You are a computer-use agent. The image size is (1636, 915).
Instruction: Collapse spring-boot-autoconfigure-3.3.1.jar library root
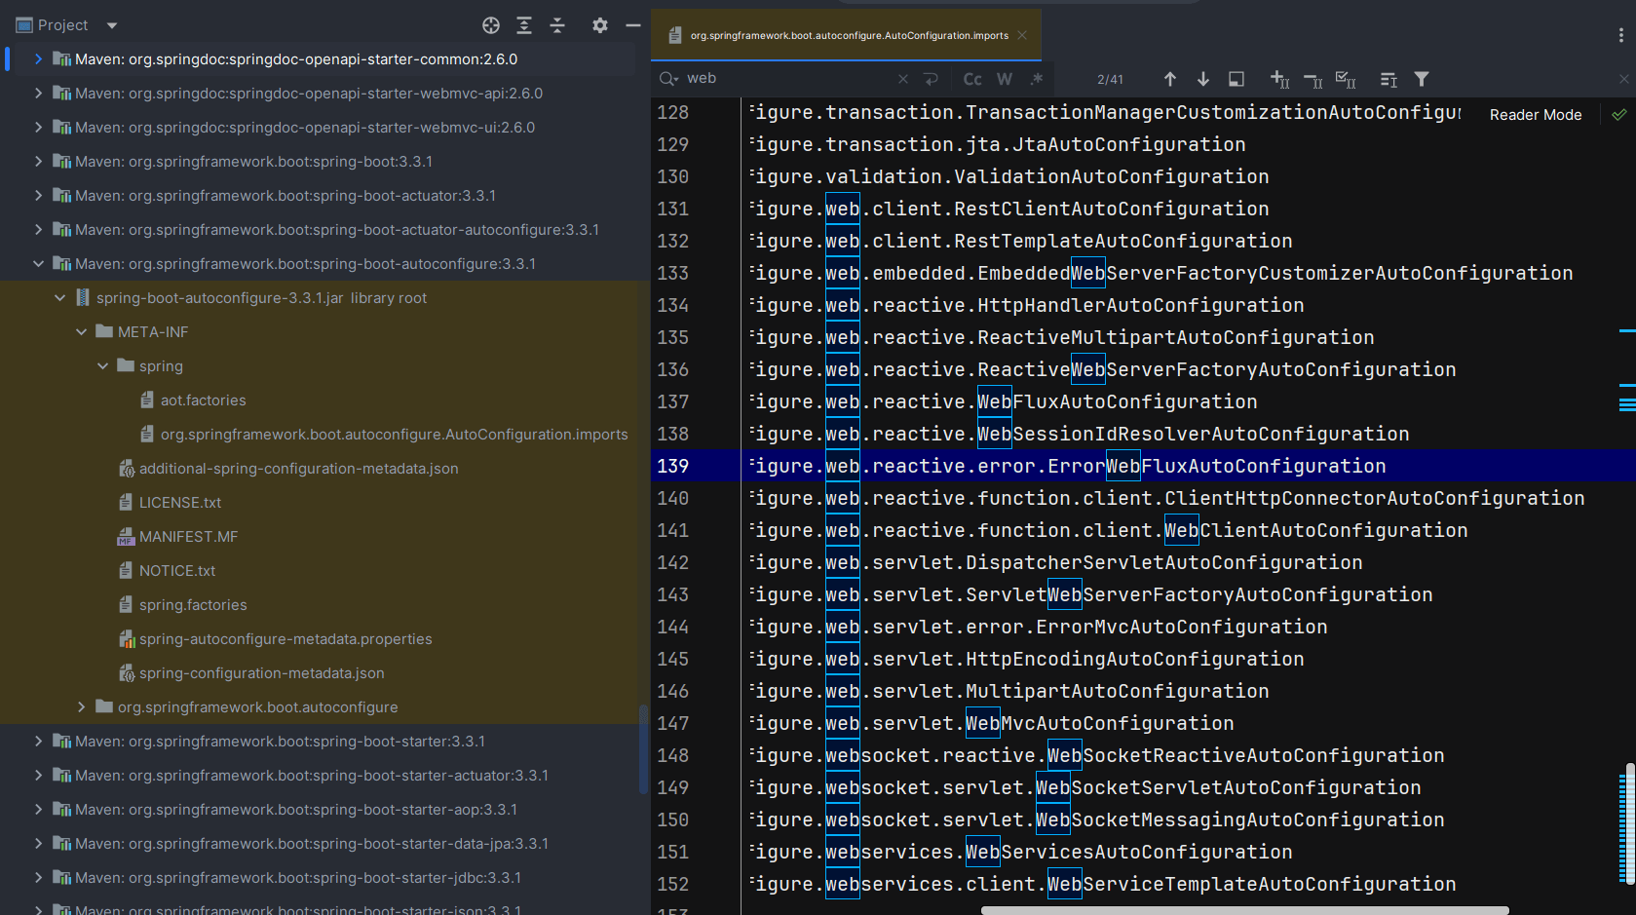click(59, 298)
